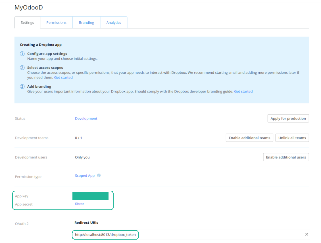Remove redirect URI with the X icon
This screenshot has width=321, height=243.
click(307, 234)
